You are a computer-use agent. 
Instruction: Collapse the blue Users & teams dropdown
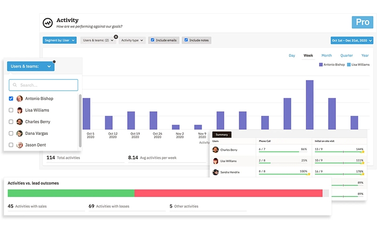31,66
